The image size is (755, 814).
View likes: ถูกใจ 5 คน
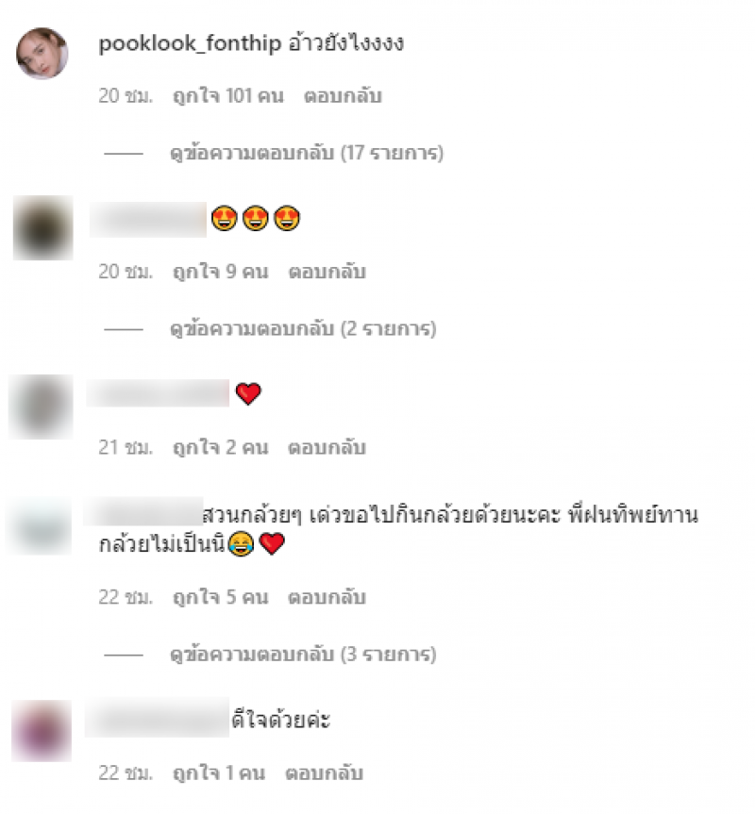(220, 597)
